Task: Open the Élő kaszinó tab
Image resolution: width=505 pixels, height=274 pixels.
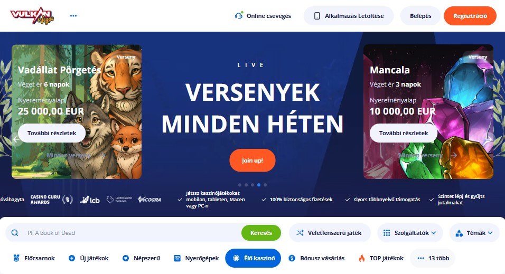Action: pyautogui.click(x=253, y=258)
